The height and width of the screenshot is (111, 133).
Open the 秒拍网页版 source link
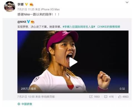[x=48, y=97]
